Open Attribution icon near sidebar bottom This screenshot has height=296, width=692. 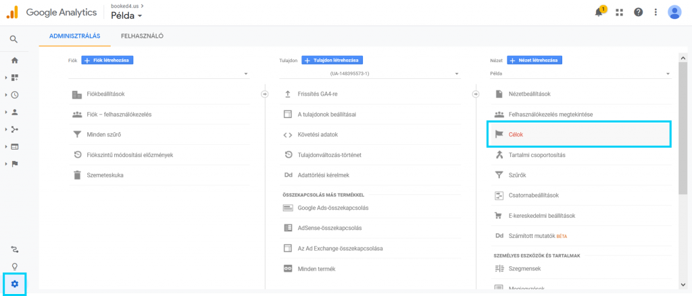(x=15, y=249)
